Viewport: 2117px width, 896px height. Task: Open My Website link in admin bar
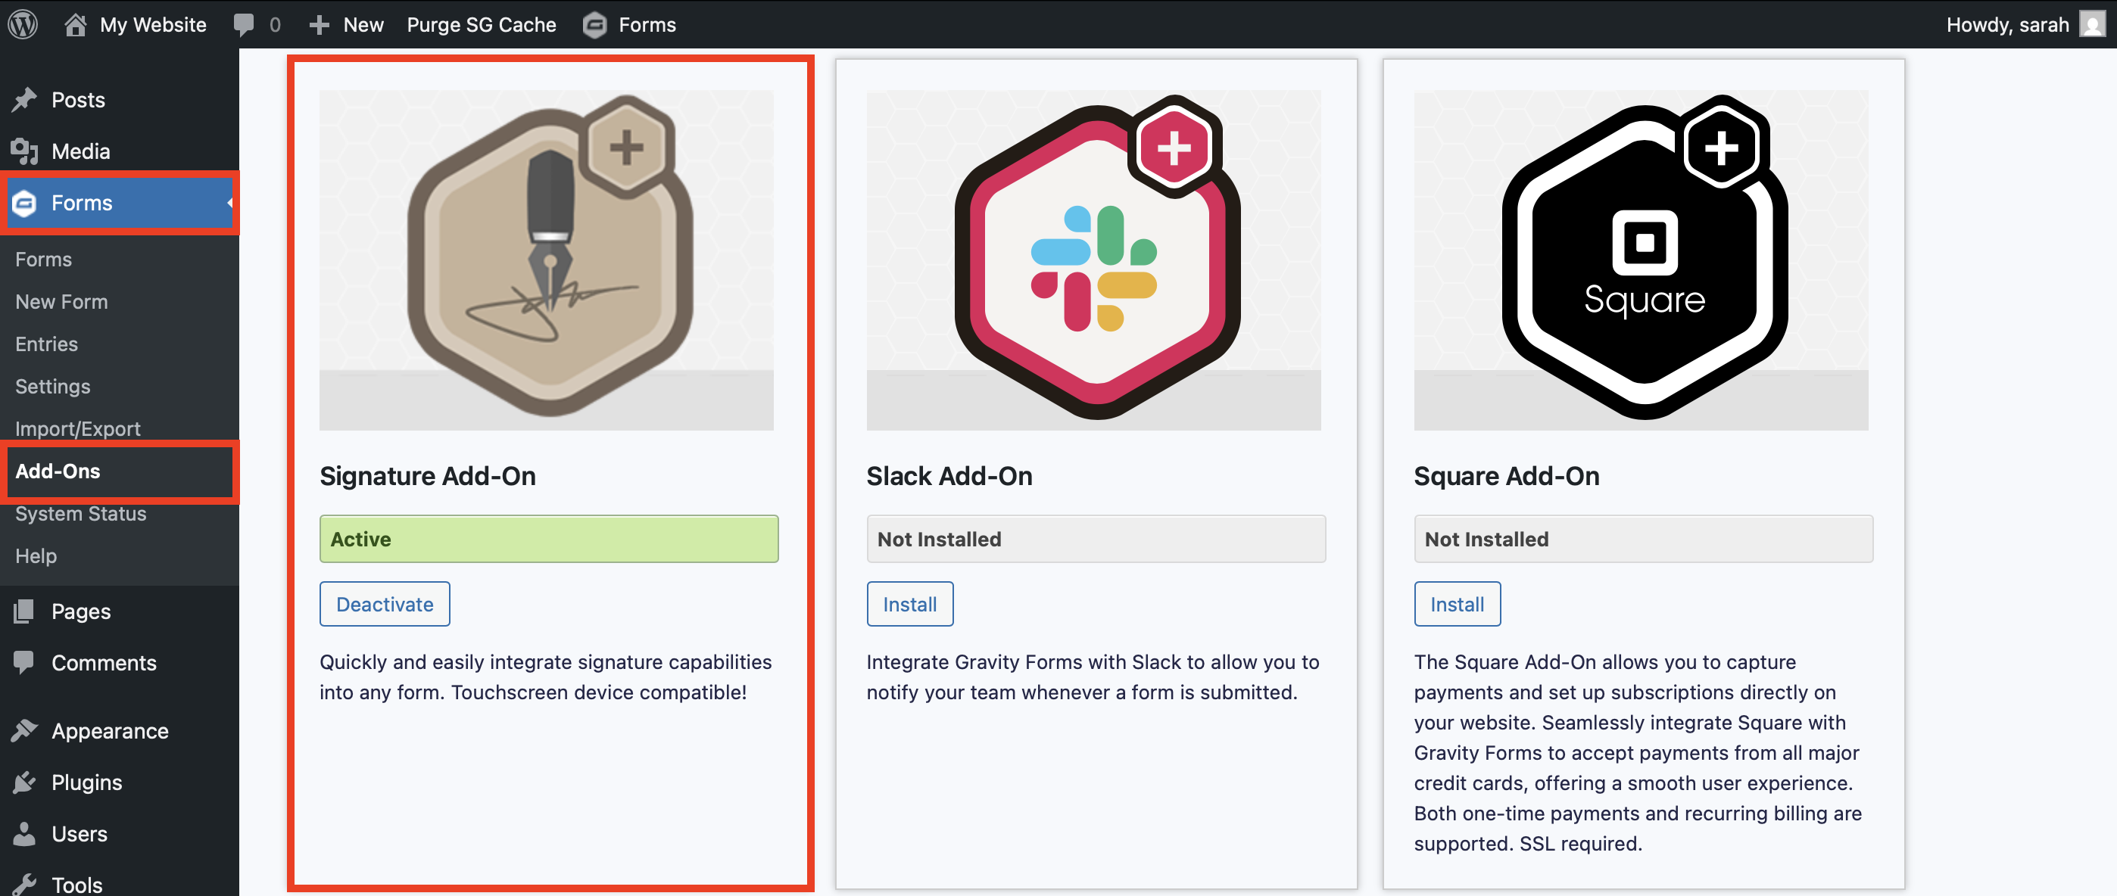tap(153, 25)
